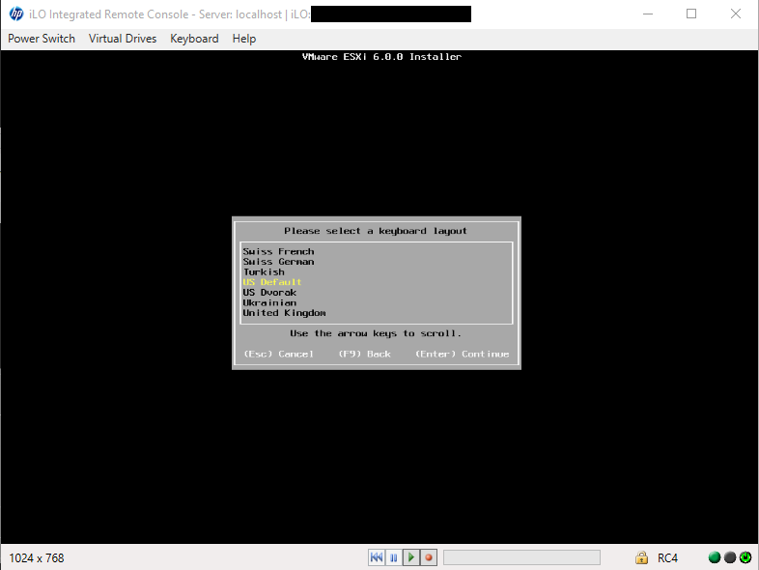
Task: Click the pause playback button
Action: point(394,557)
